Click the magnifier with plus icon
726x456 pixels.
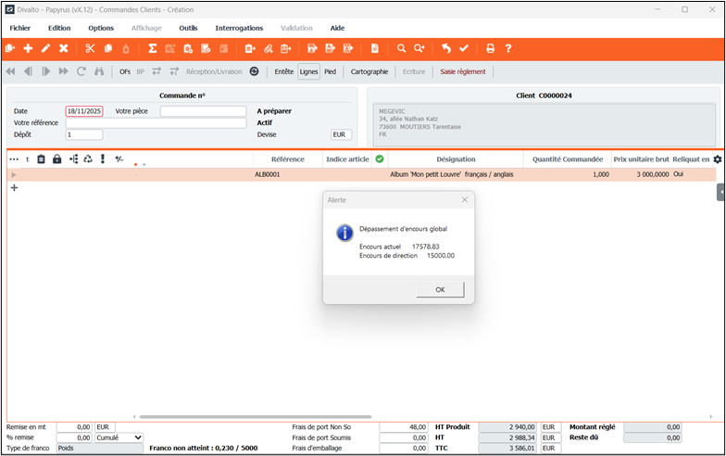pyautogui.click(x=419, y=48)
